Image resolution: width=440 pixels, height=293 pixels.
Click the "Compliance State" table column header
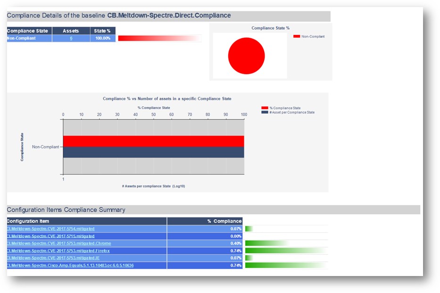click(x=29, y=31)
